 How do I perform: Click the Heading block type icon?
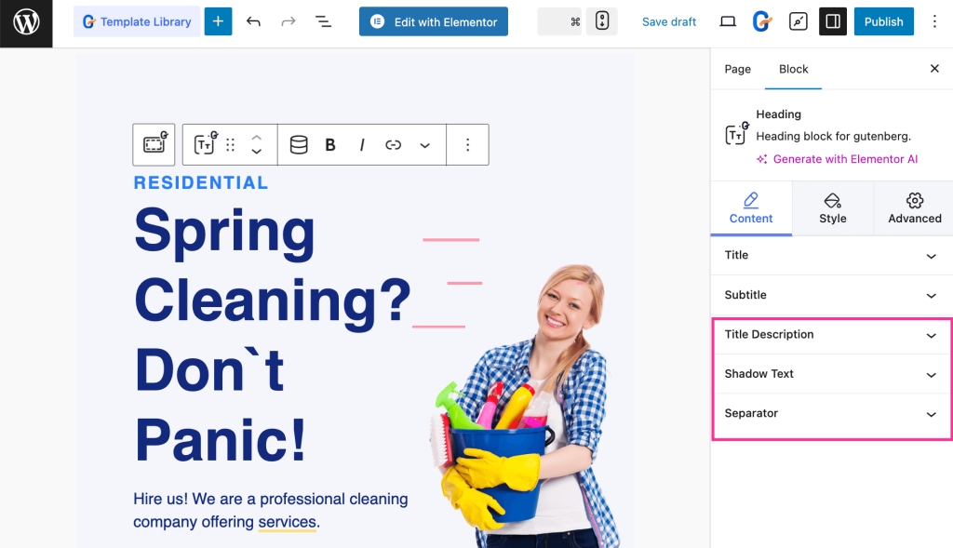point(204,144)
